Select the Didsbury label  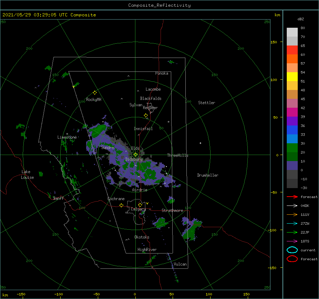click(134, 159)
